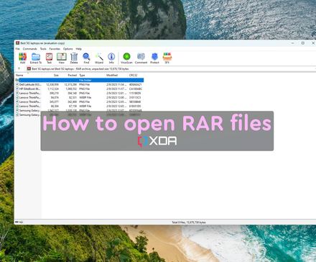Image resolution: width=316 pixels, height=262 pixels.
Task: Open the Find magnifier tool
Action: click(86, 58)
